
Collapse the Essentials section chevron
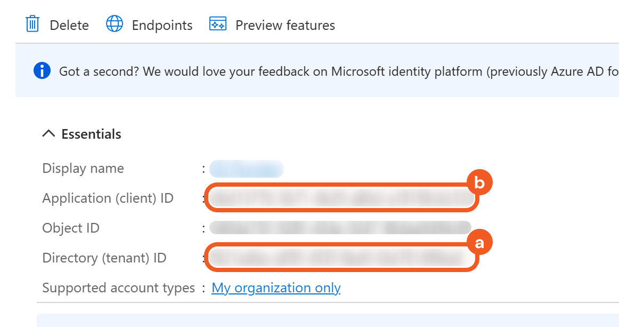pyautogui.click(x=48, y=134)
